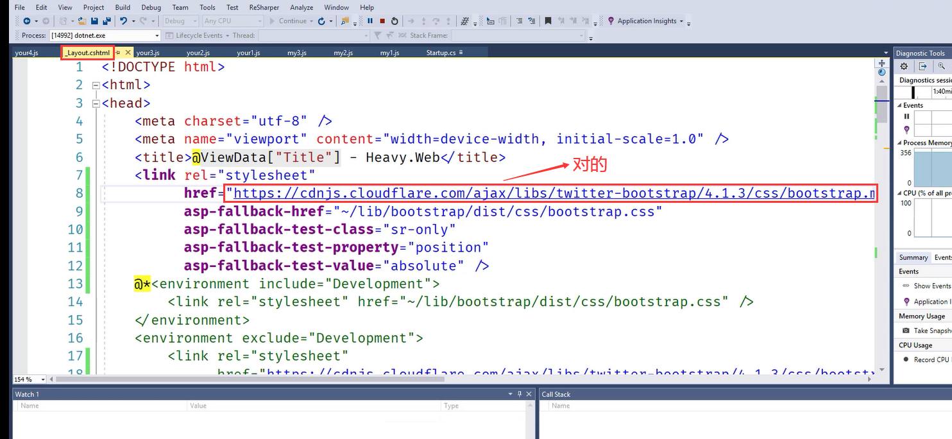Collapse the CPU usage graph
The image size is (952, 439).
point(899,193)
